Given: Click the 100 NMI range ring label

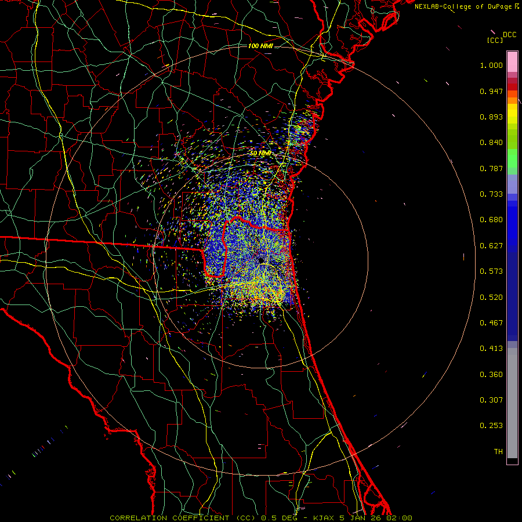Looking at the screenshot, I should click(260, 46).
